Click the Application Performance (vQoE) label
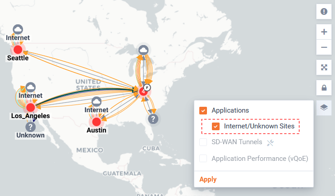This screenshot has width=335, height=196. click(x=260, y=159)
